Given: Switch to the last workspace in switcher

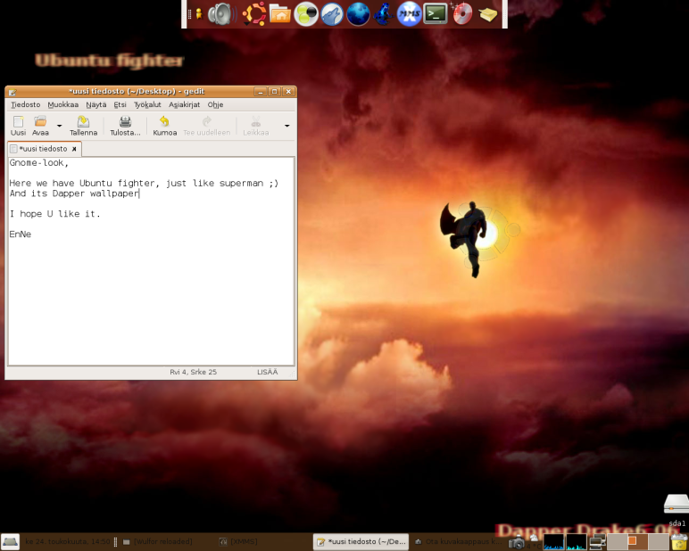Looking at the screenshot, I should [659, 542].
